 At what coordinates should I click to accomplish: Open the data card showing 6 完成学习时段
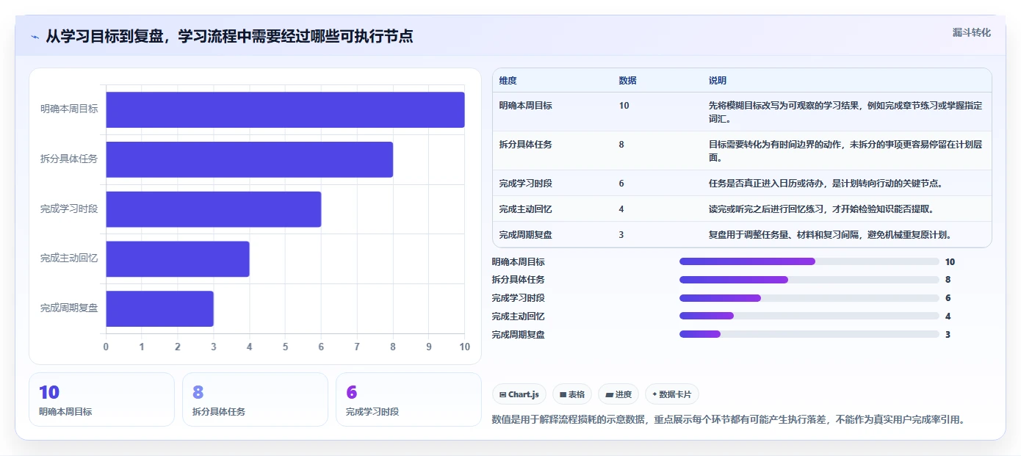point(408,399)
